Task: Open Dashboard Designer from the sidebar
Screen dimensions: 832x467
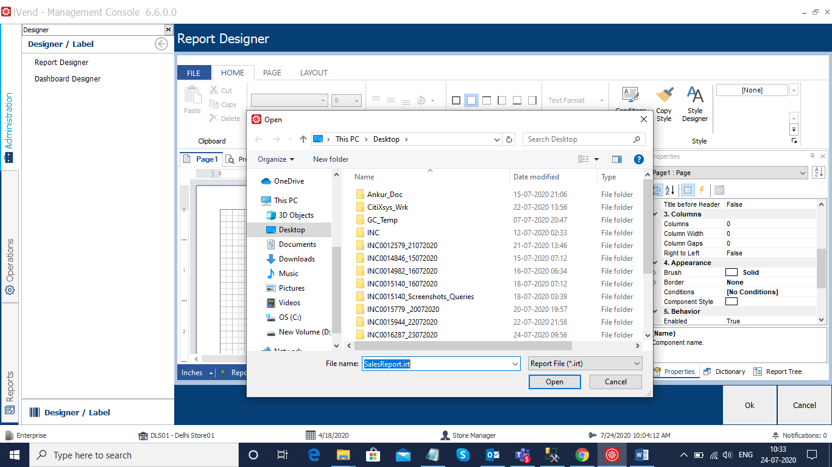Action: [68, 79]
